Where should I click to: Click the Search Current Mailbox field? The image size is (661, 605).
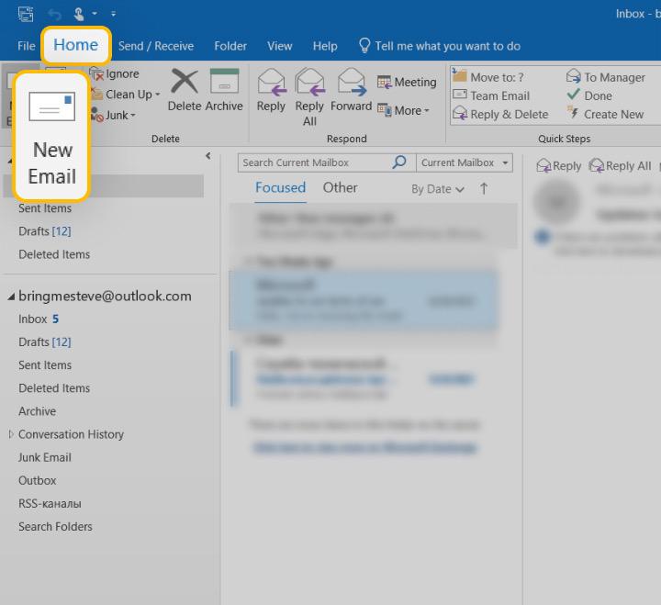(314, 162)
